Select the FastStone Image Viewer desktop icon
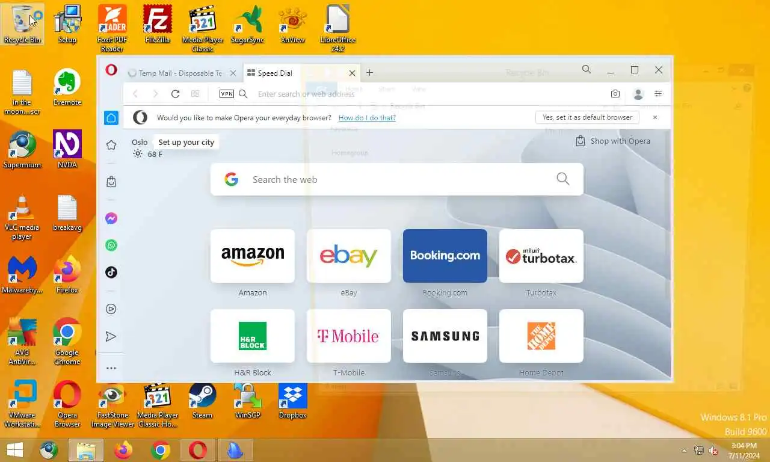770x462 pixels. [x=112, y=405]
